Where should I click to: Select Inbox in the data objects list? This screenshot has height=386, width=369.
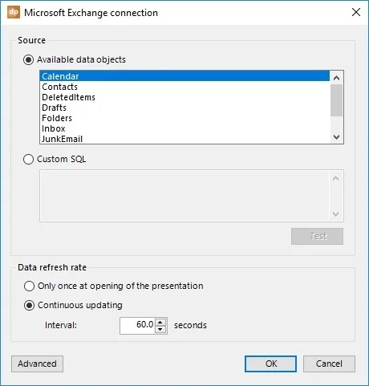click(184, 128)
